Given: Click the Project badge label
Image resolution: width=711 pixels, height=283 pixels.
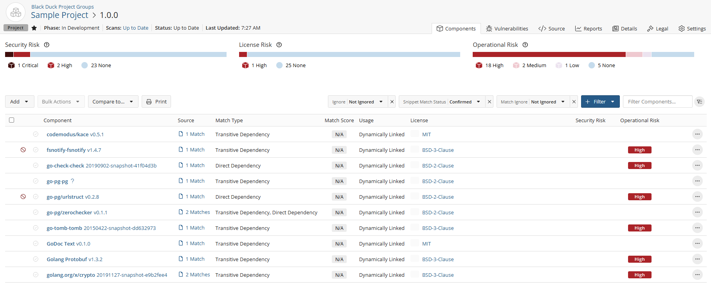Looking at the screenshot, I should (16, 28).
